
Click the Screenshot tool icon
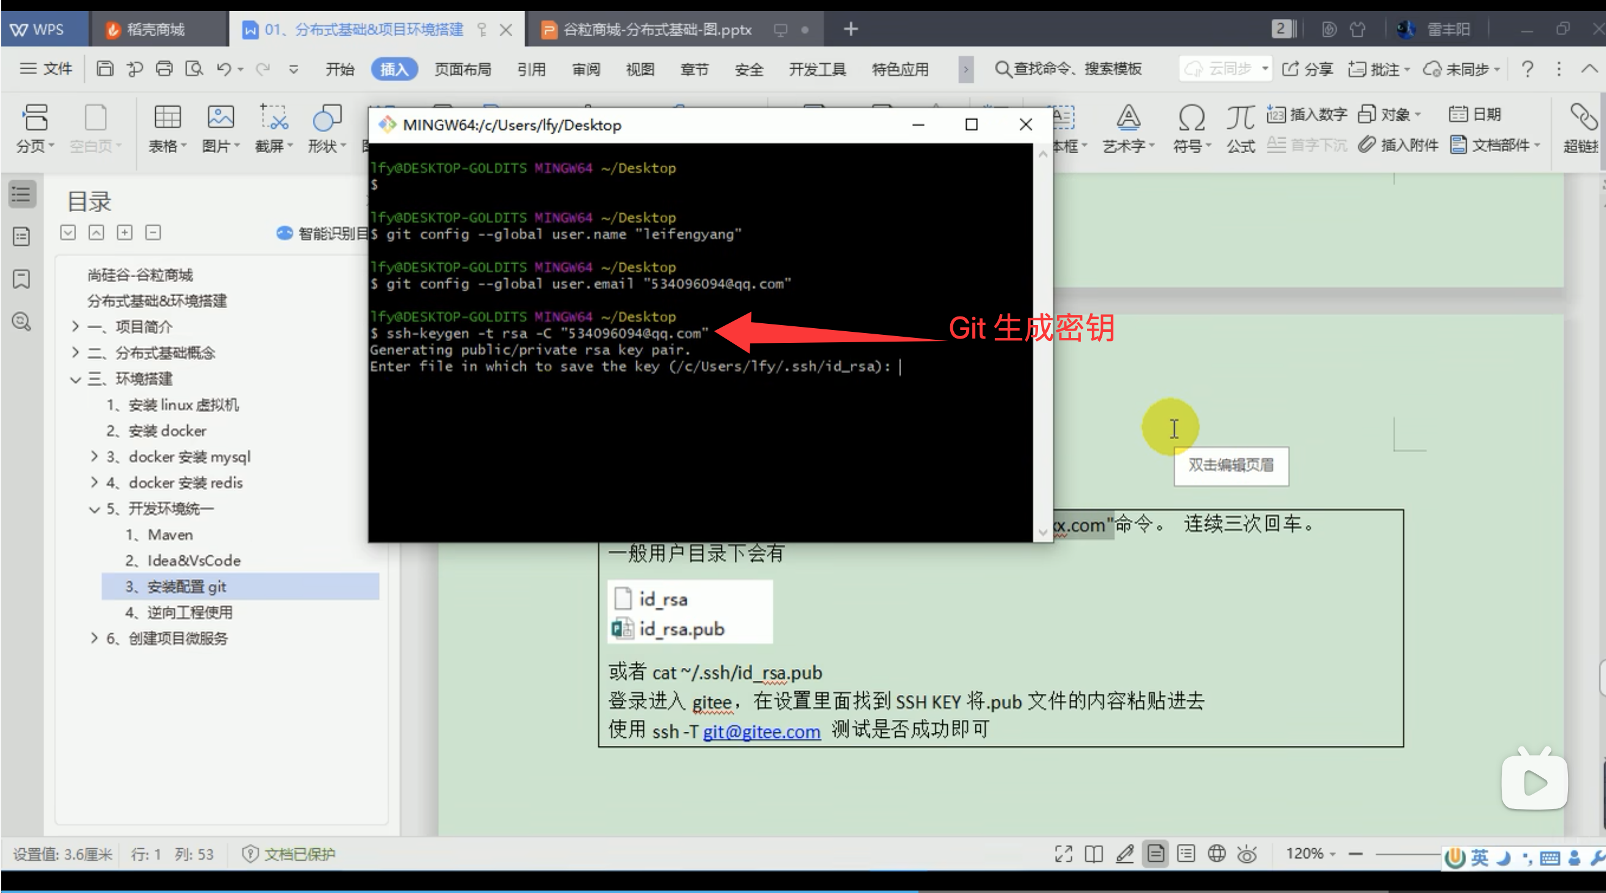point(273,117)
